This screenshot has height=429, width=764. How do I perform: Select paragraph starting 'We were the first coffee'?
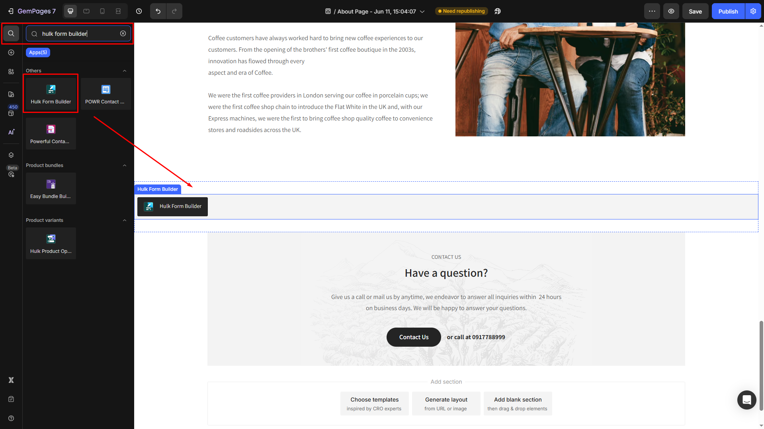point(320,113)
